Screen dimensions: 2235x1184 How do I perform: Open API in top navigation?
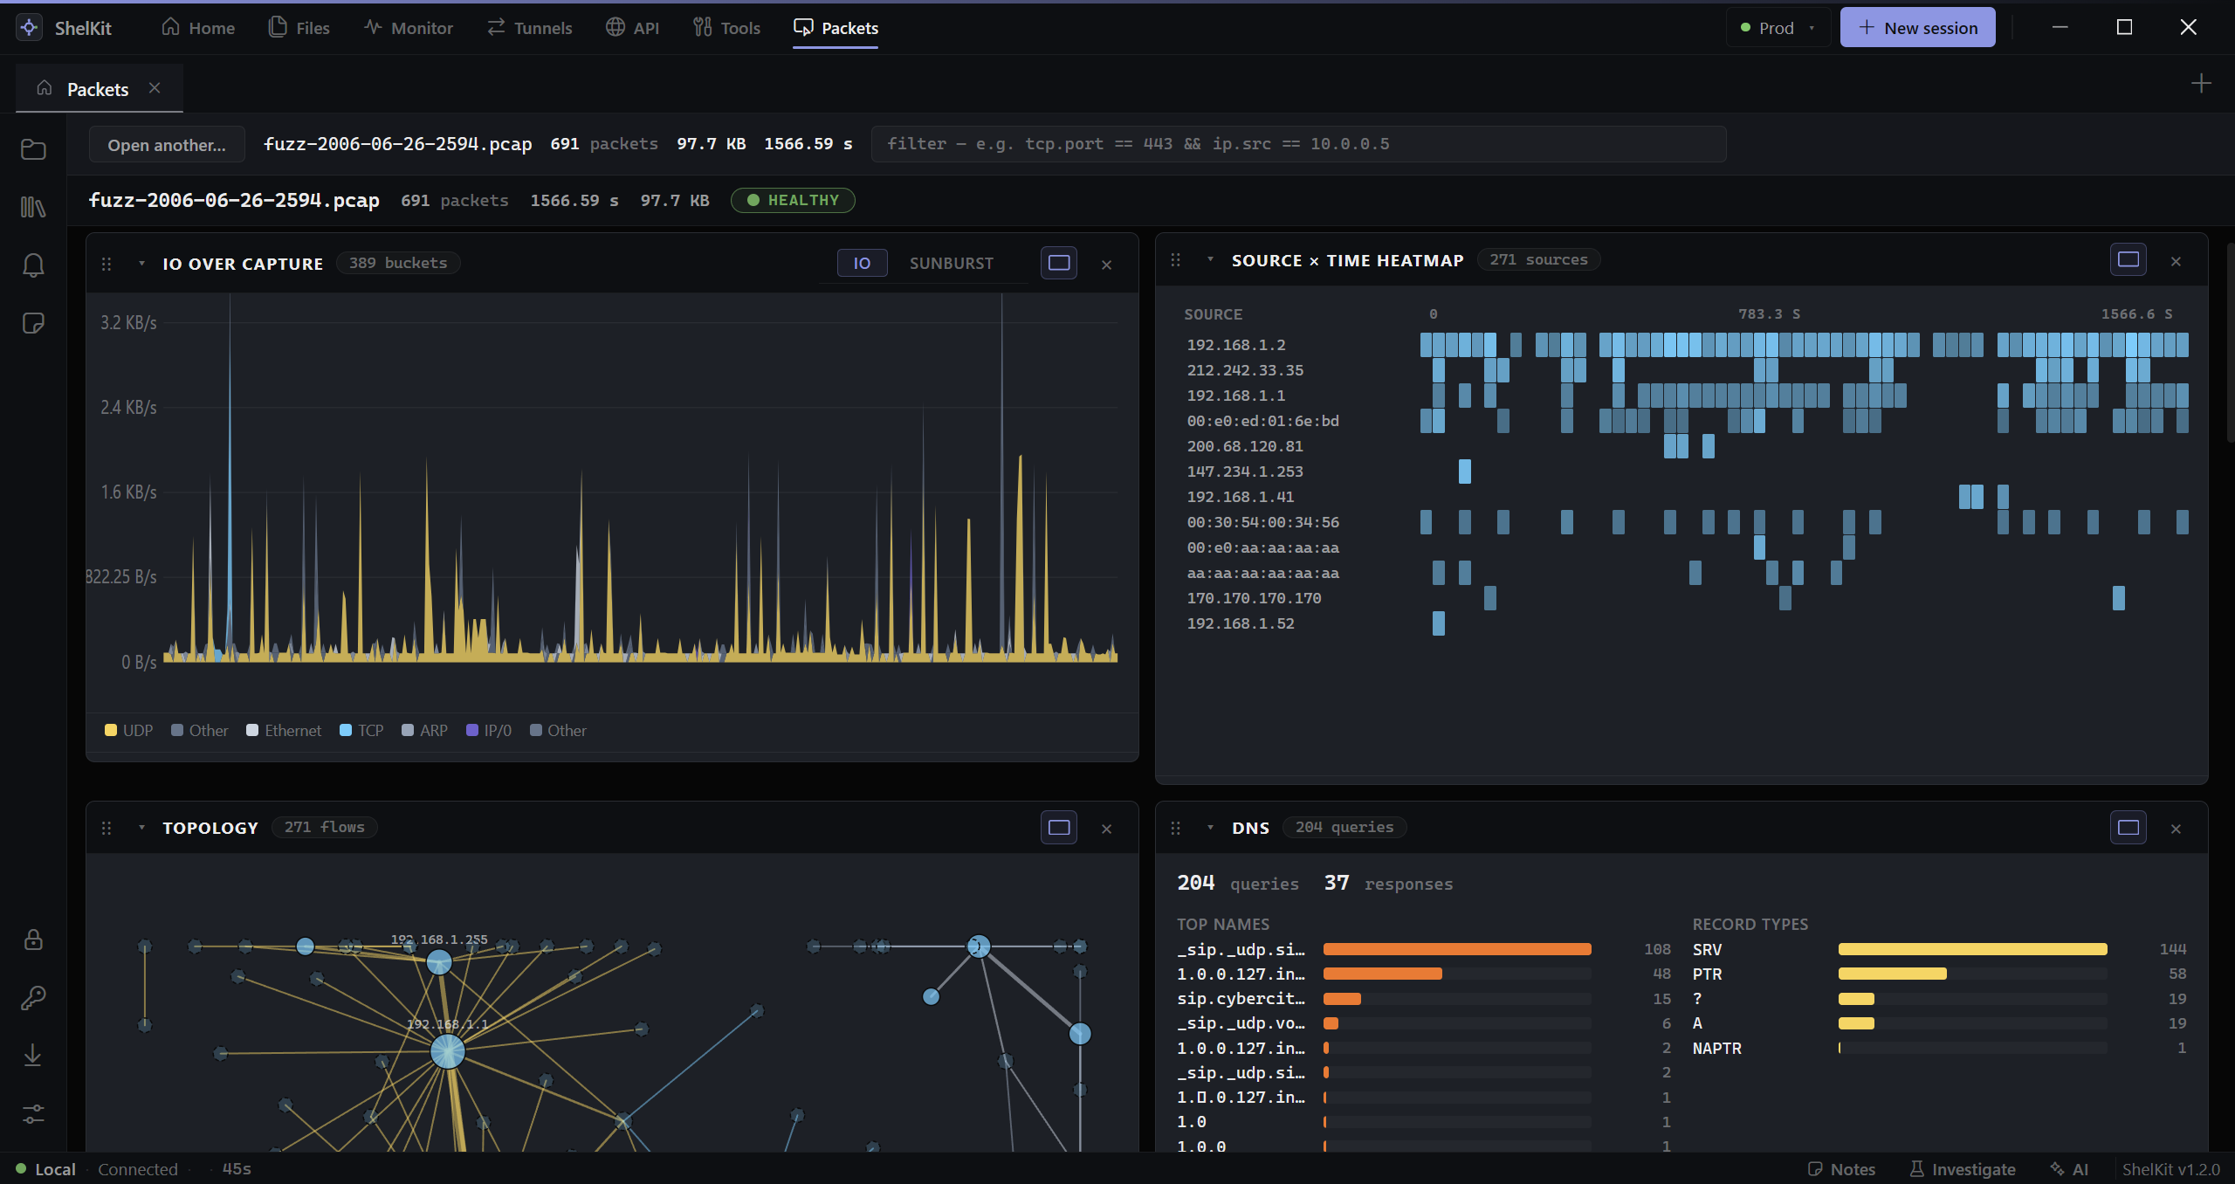633,27
